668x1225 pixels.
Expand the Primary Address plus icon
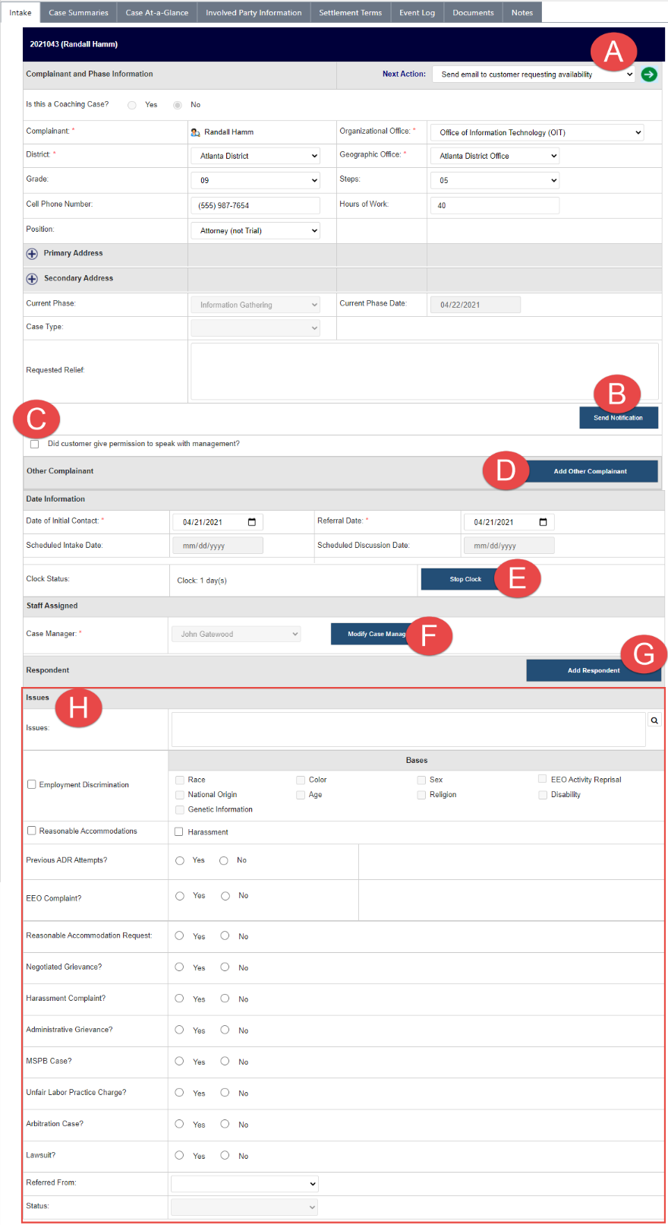32,254
